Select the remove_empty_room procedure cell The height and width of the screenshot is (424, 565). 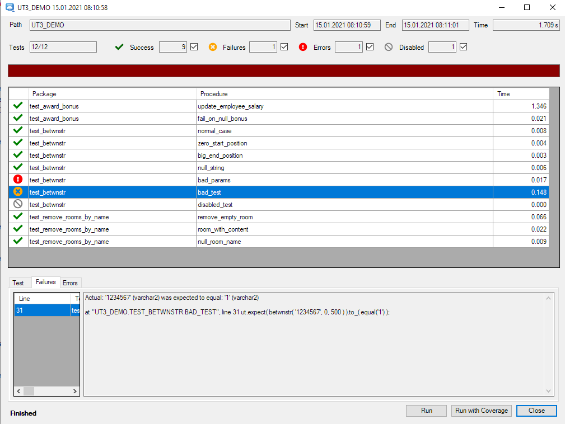pyautogui.click(x=344, y=217)
